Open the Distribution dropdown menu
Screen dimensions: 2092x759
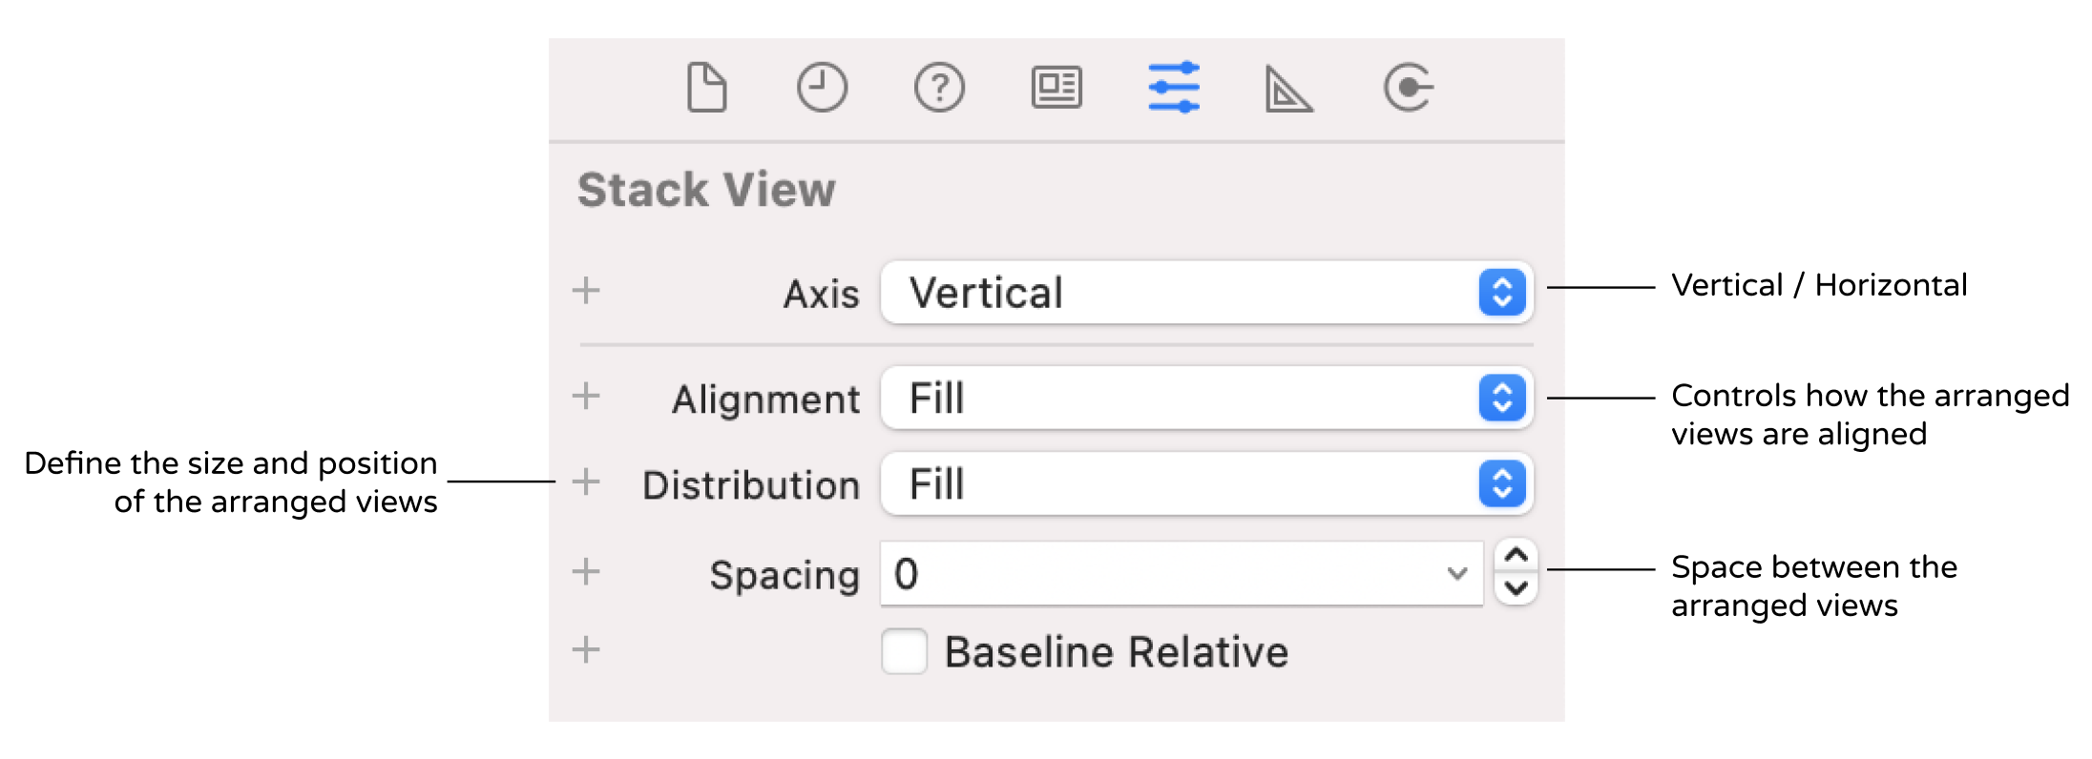pyautogui.click(x=1206, y=484)
